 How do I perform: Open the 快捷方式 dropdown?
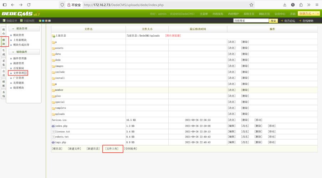click(307, 14)
